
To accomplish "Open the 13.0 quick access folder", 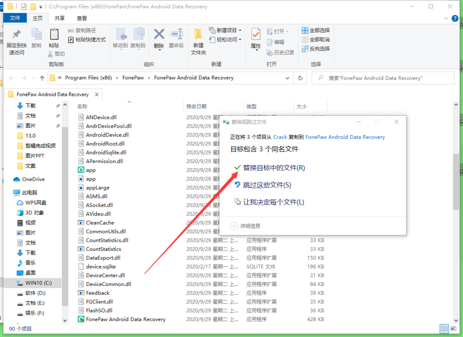I will tap(27, 135).
